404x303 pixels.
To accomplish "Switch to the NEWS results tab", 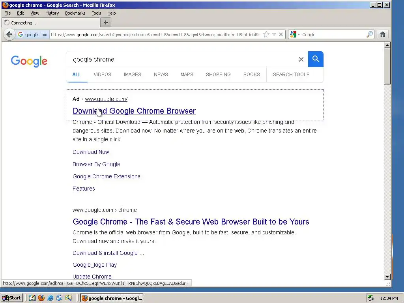I will 161,75.
